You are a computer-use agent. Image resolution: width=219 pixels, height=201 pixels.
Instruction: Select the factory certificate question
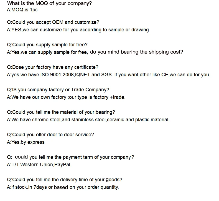point(53,67)
